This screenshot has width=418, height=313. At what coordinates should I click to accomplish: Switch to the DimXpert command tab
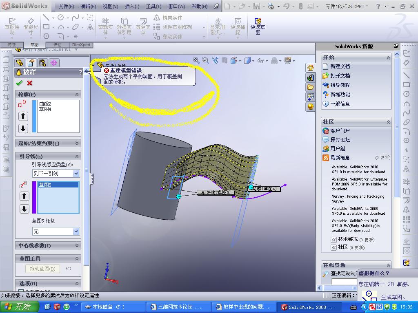tap(81, 45)
